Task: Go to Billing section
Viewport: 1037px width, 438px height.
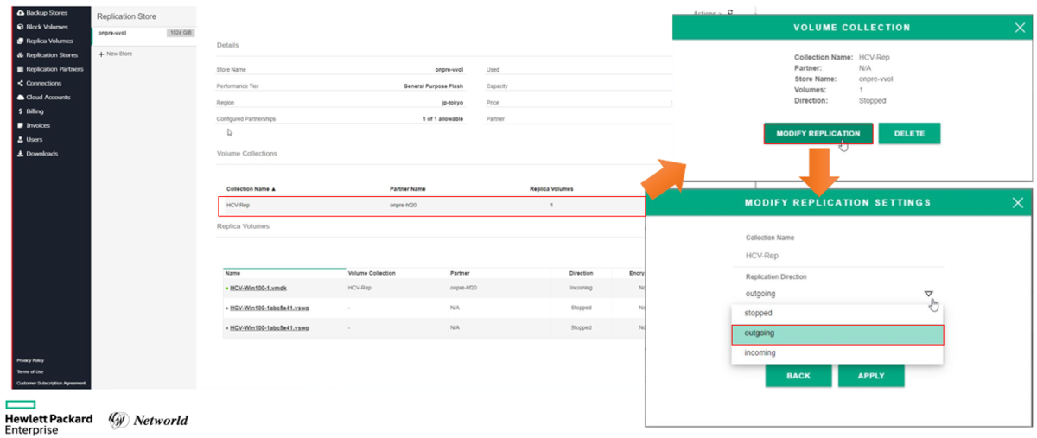Action: tap(35, 111)
